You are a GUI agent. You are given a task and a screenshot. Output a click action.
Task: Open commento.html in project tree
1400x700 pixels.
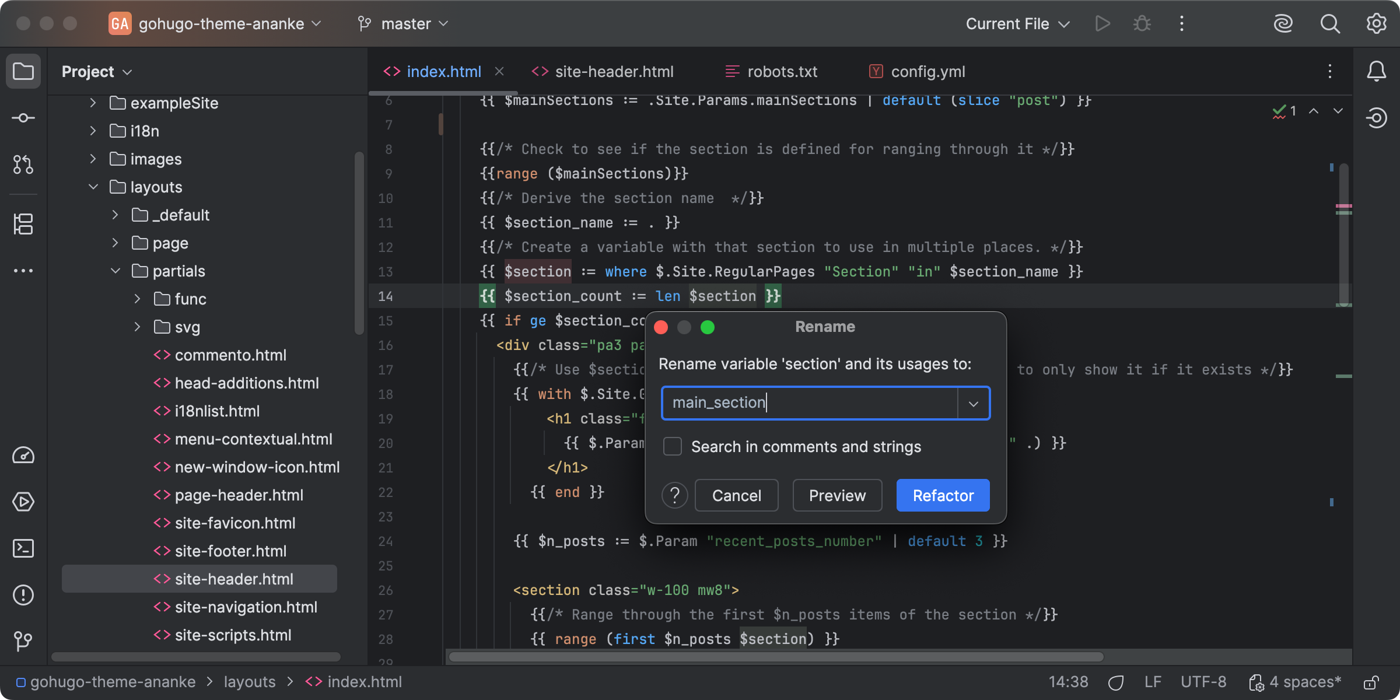[x=230, y=355]
